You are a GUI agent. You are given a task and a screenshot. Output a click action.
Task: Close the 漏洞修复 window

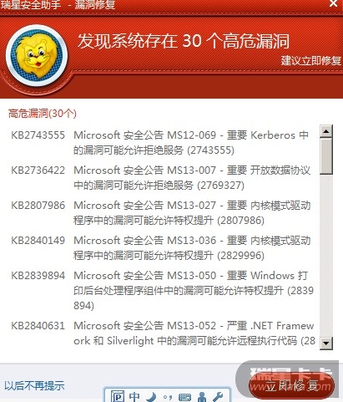tap(333, 3)
